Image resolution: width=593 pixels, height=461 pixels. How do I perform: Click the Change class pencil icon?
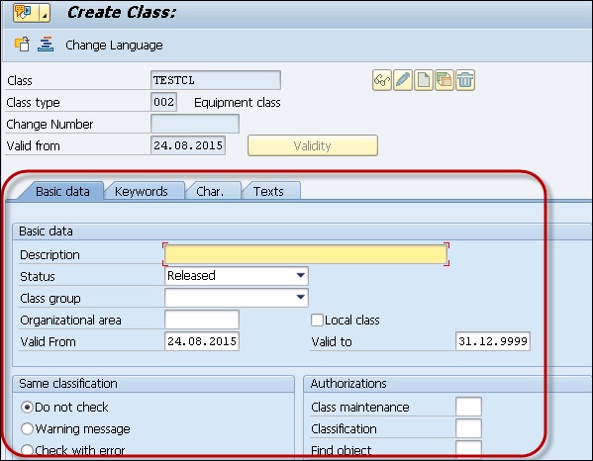pyautogui.click(x=403, y=80)
